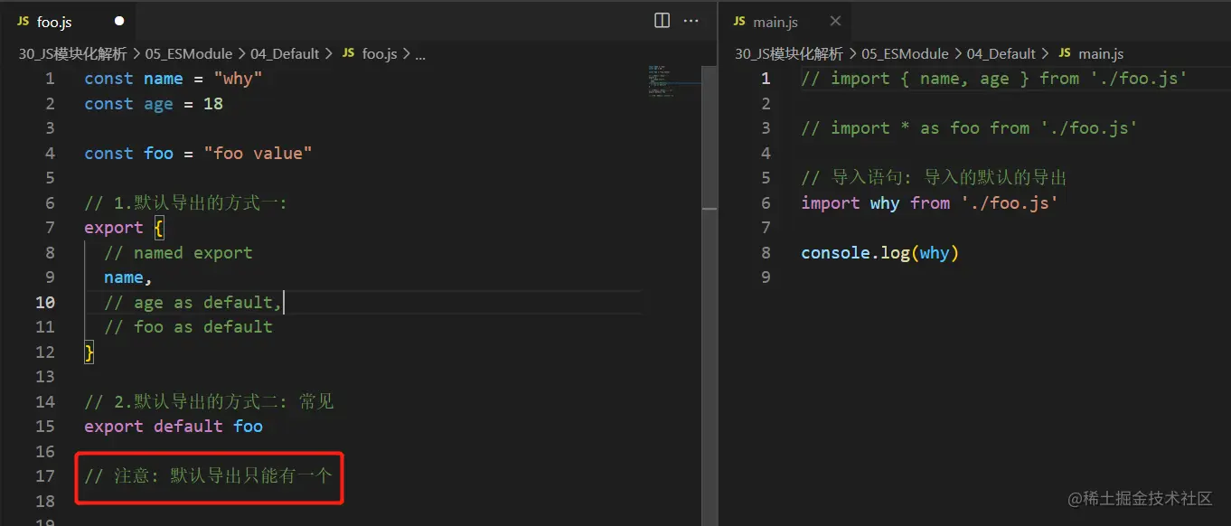
Task: Click the foo.js minimap preview
Action: point(664,81)
